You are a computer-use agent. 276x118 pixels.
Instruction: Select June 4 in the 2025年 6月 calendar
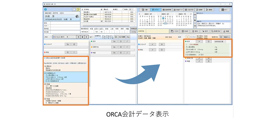[x=165, y=18]
